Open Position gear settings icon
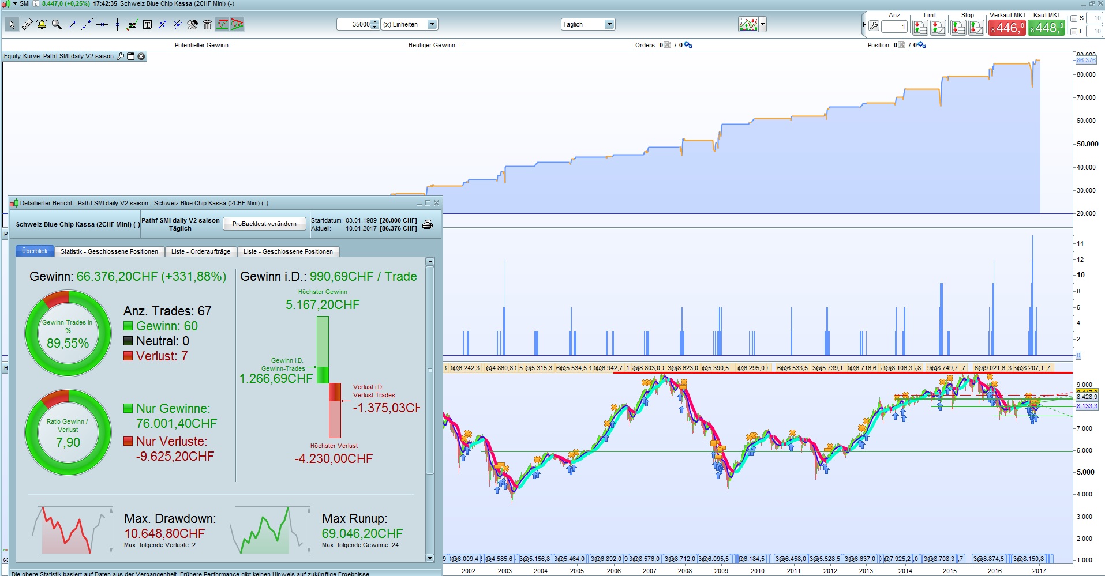Screen dimensions: 1105x576 (922, 45)
